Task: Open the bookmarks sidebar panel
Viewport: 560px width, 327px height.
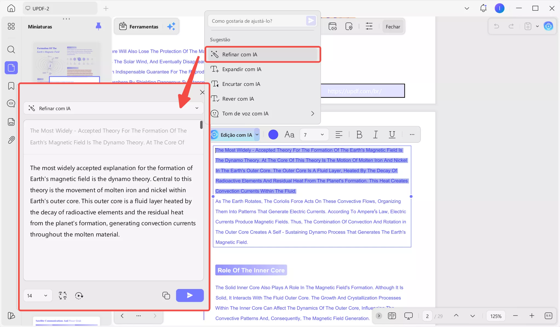Action: point(11,86)
